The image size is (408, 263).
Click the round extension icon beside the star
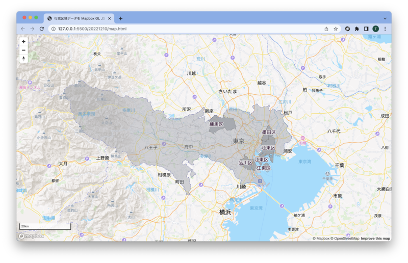[347, 29]
